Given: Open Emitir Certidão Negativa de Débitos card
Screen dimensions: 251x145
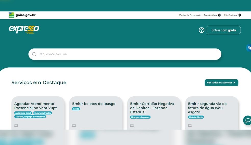Looking at the screenshot, I should pyautogui.click(x=154, y=113).
